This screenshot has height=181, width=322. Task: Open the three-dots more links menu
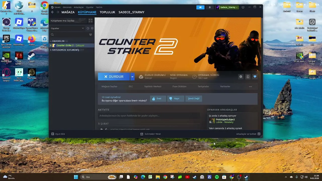(x=250, y=86)
